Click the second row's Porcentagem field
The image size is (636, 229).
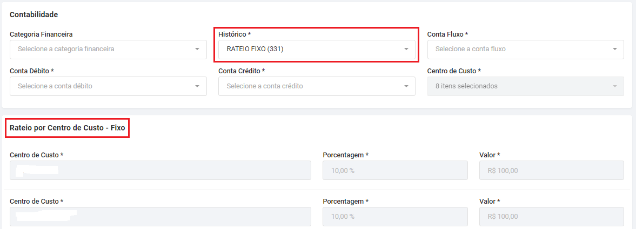pos(394,217)
